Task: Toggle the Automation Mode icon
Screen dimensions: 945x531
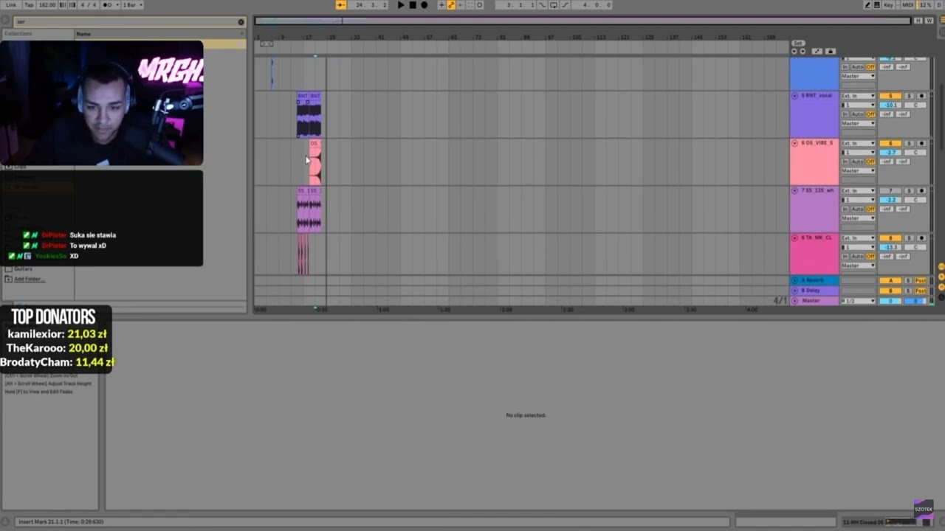Action: pos(817,52)
